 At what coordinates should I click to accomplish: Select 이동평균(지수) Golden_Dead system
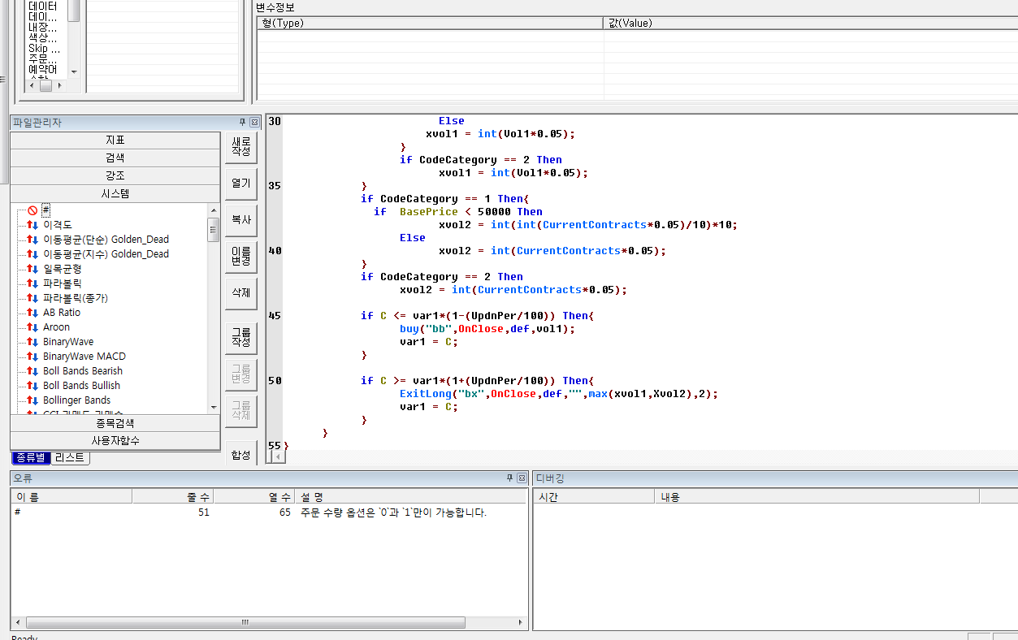pos(106,254)
